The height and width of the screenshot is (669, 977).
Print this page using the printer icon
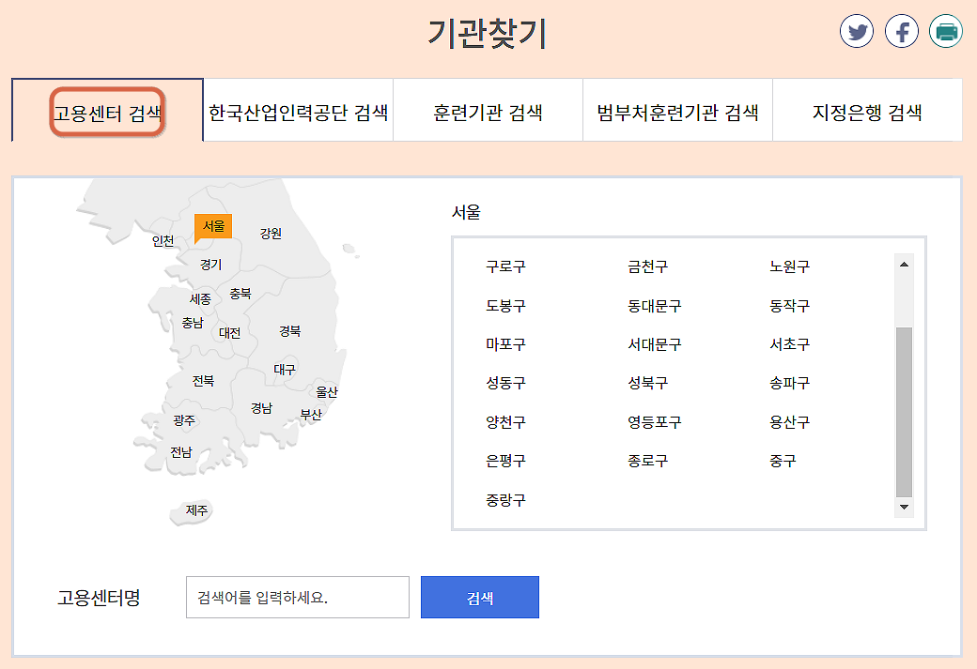point(945,30)
